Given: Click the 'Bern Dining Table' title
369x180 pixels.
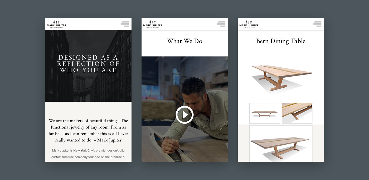Looking at the screenshot, I should pyautogui.click(x=281, y=41).
